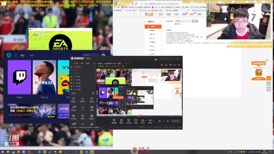Click the record camera icon beside the gear
This screenshot has width=274, height=154.
(x=160, y=121)
